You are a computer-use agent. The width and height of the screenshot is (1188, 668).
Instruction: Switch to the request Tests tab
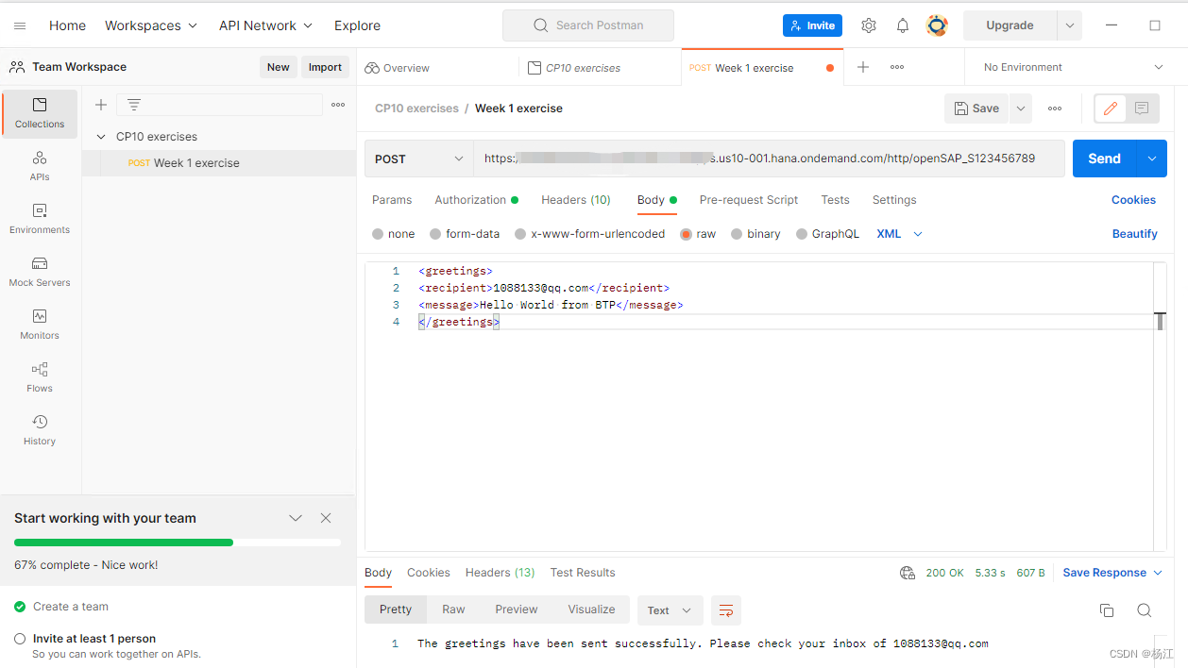point(835,200)
